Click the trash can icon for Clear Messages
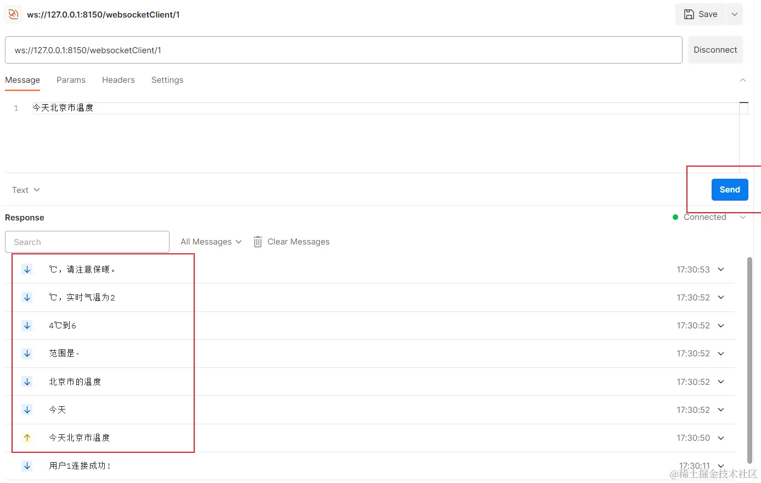761x483 pixels. [x=258, y=242]
